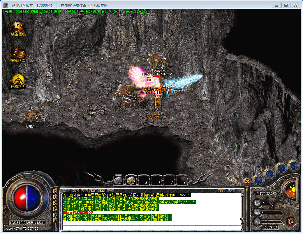Toggle the guild chat channel icon
This screenshot has height=234, width=303.
coord(56,203)
